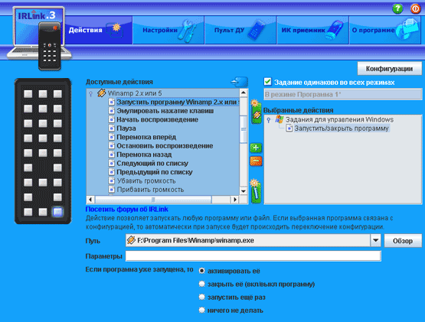Viewport: 425px width, 322px height.
Task: Select закрыть её (вкл/выкл программу) option
Action: click(201, 284)
